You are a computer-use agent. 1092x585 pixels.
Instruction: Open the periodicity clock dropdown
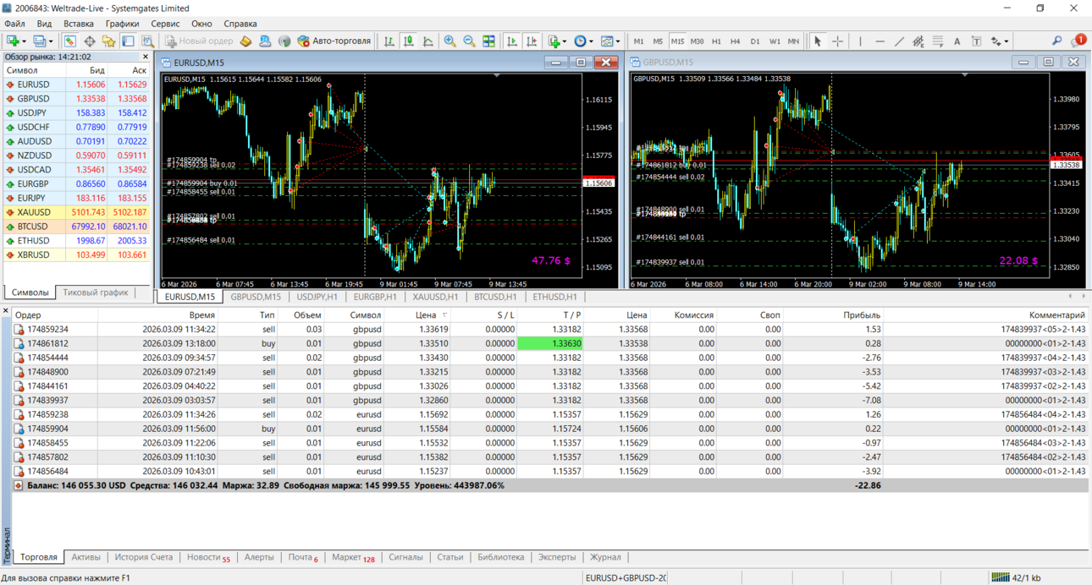582,41
